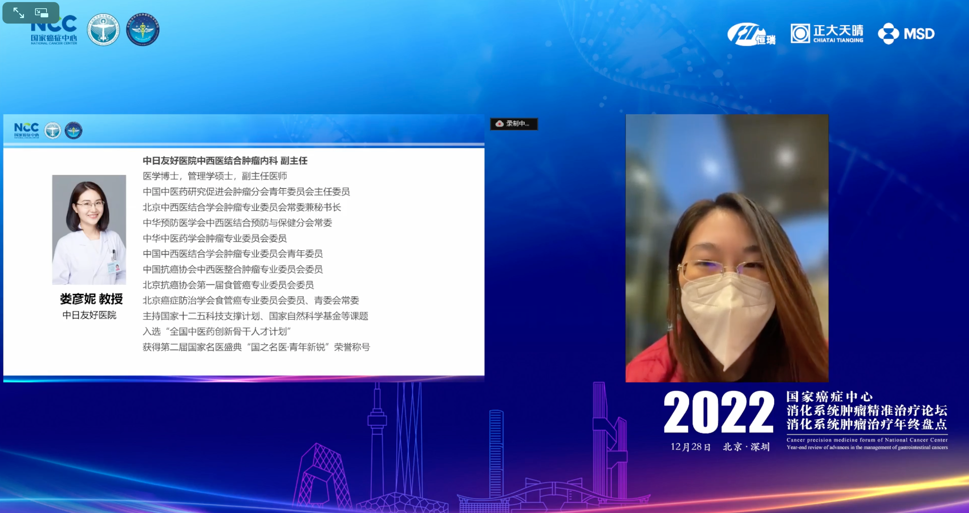The height and width of the screenshot is (513, 969).
Task: Click the masked speaker's webcam video
Action: (x=727, y=248)
